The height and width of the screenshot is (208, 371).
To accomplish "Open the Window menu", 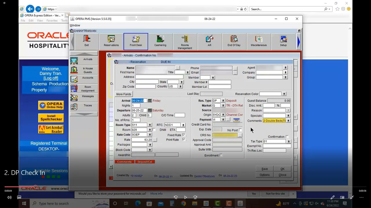I will point(75,25).
